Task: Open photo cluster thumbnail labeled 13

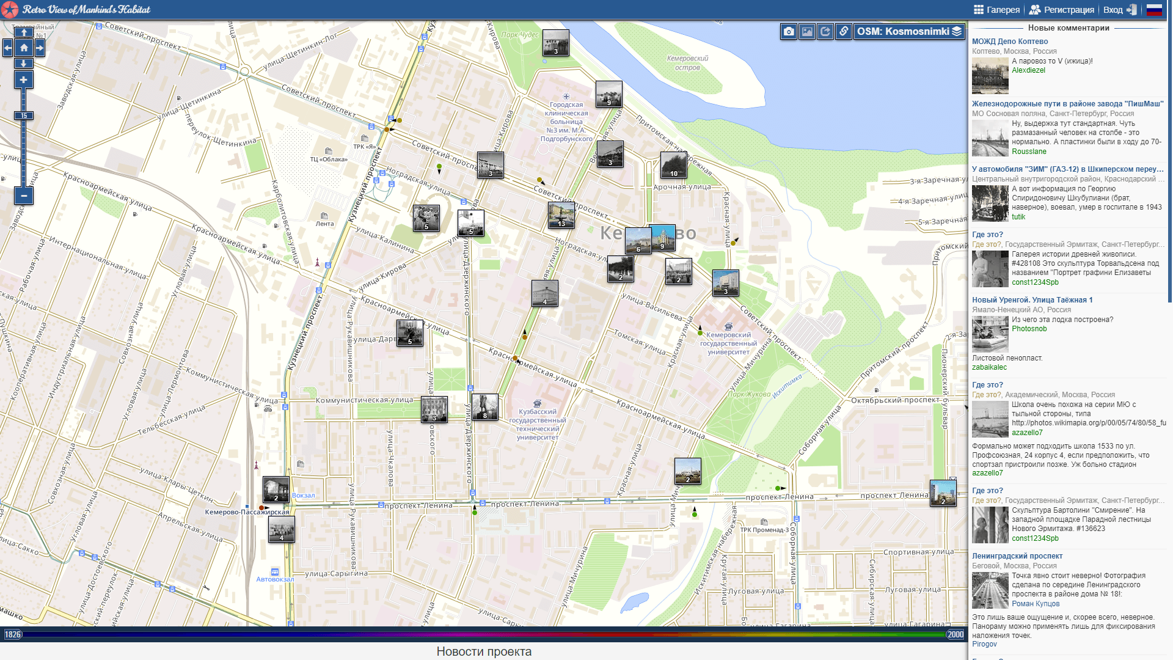Action: pyautogui.click(x=561, y=215)
